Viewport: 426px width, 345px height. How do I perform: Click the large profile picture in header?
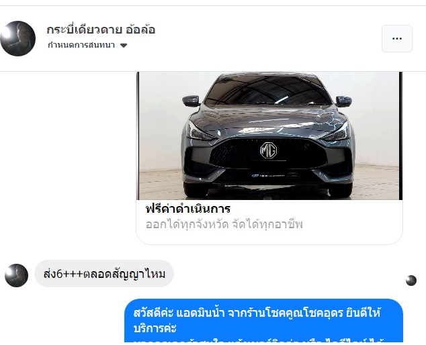tap(18, 38)
